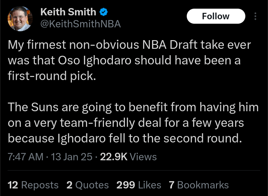268x196 pixels.
Task: Click the blue verified badge
Action: point(104,12)
